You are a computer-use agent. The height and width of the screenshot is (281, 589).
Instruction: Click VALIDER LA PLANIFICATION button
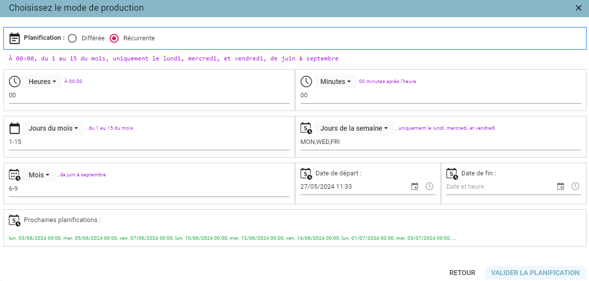pyautogui.click(x=535, y=273)
